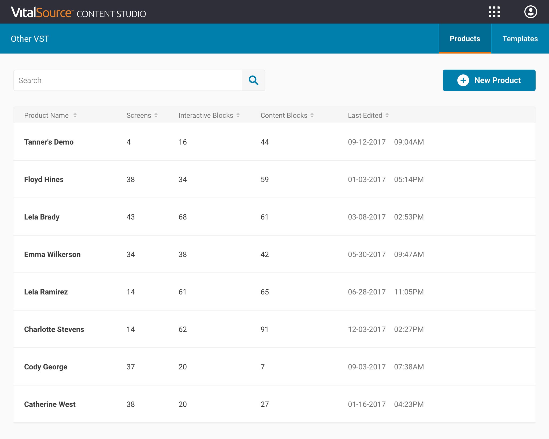Create a New Product

tap(489, 80)
